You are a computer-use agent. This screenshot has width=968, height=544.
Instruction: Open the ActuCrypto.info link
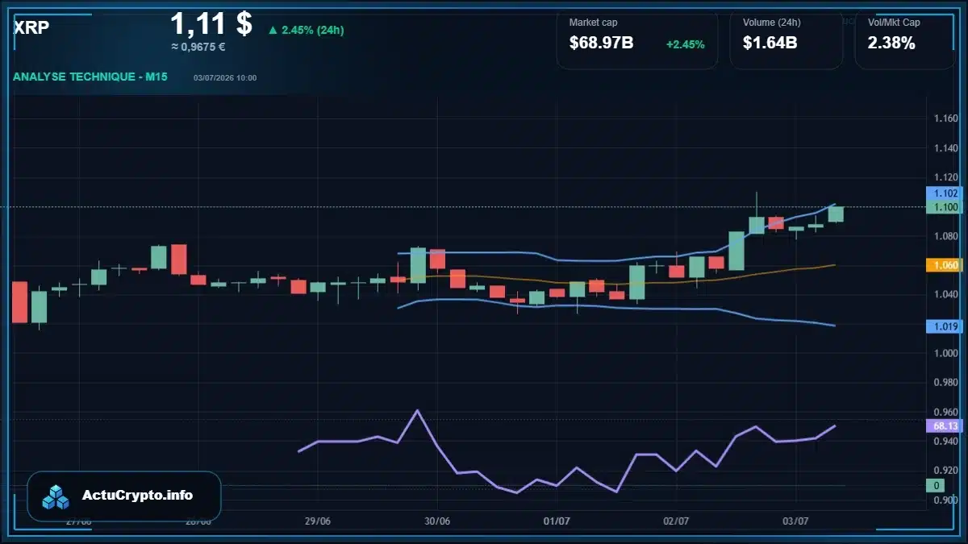(x=138, y=496)
